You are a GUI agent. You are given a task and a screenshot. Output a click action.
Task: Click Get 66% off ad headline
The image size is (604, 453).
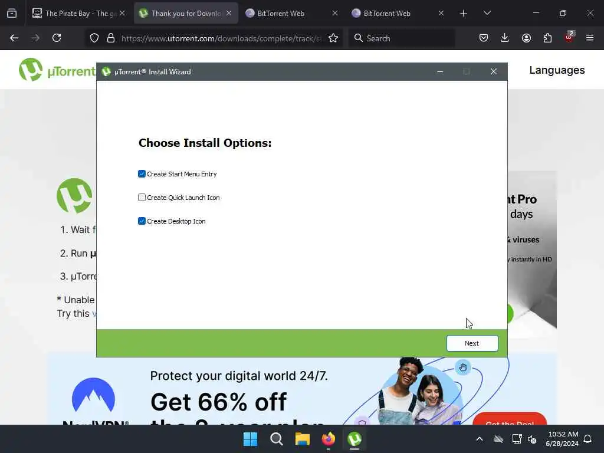tap(218, 402)
